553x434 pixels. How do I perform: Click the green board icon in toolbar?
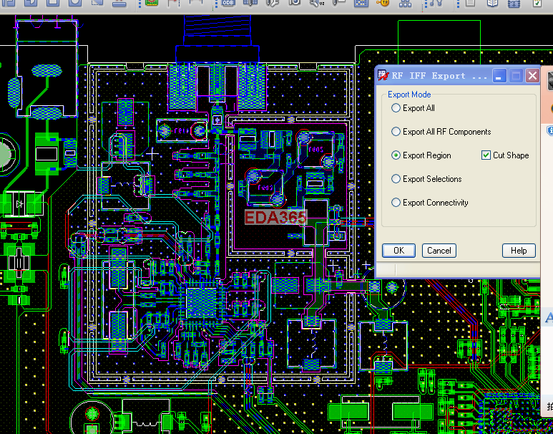pos(152,3)
